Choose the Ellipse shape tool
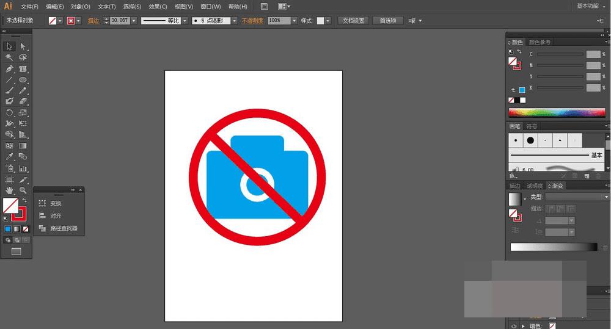This screenshot has height=329, width=611. 23,79
